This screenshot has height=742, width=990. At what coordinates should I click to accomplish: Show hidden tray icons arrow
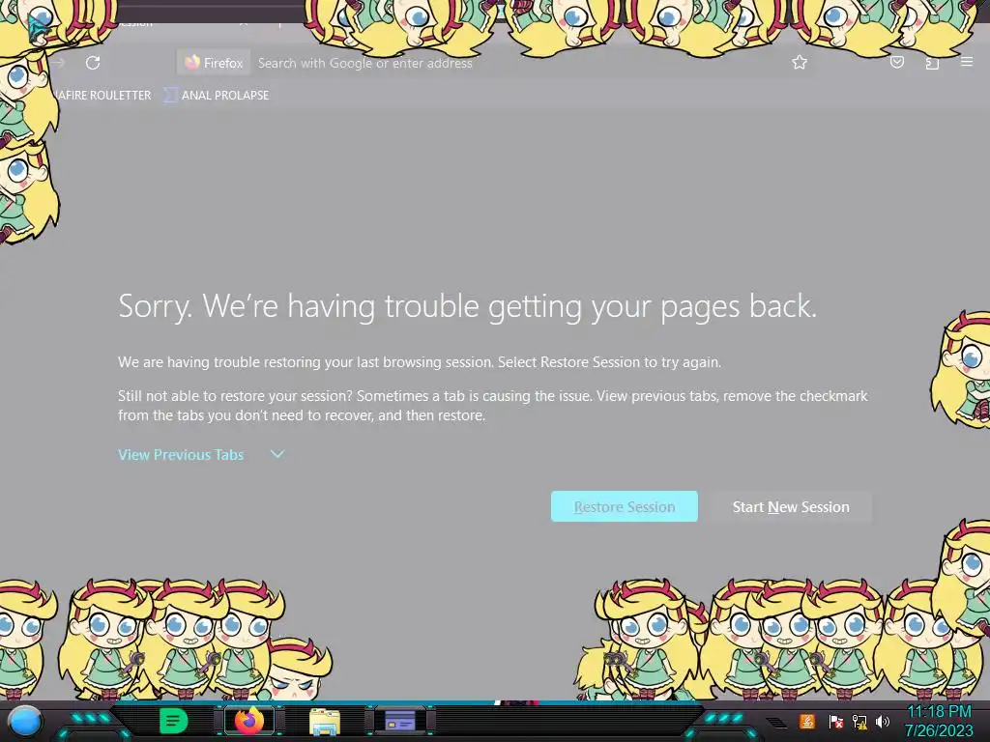coord(776,722)
